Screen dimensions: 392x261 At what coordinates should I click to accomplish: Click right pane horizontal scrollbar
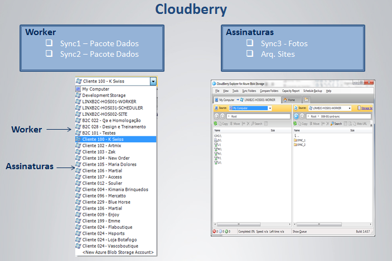pyautogui.click(x=332, y=224)
